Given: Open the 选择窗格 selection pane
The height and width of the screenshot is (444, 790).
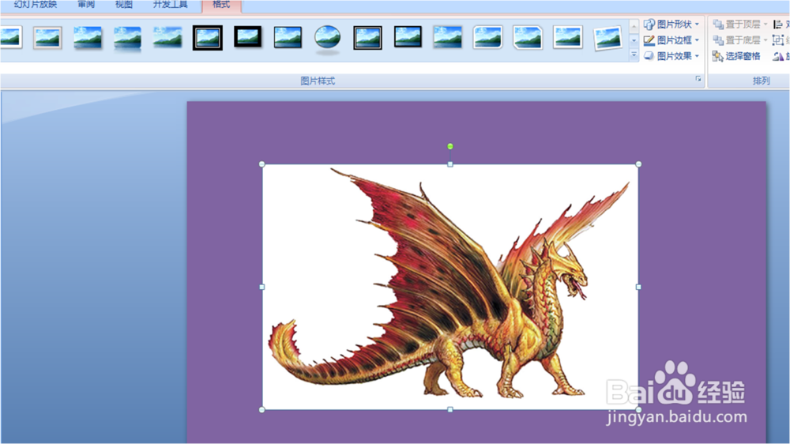Looking at the screenshot, I should 736,56.
